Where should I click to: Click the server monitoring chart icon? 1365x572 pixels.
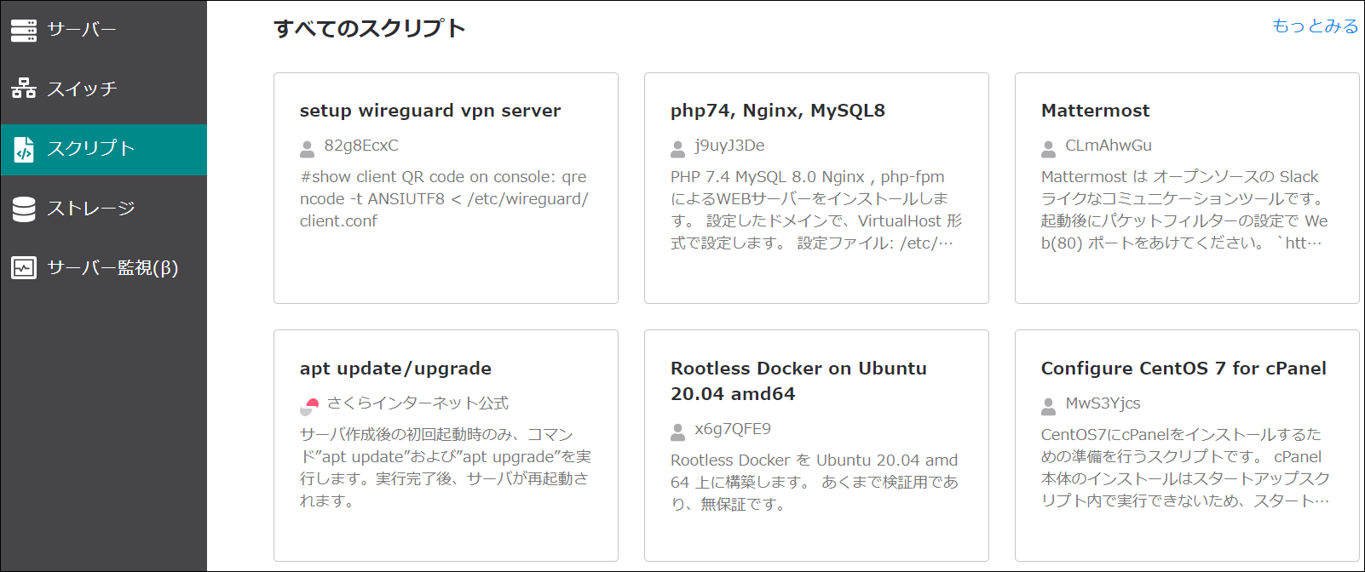pyautogui.click(x=24, y=268)
